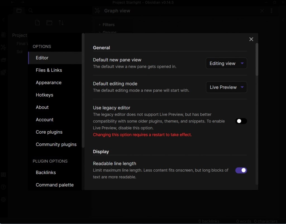The image size is (286, 224).
Task: Create a new note with the page icon
Action: click(x=37, y=23)
